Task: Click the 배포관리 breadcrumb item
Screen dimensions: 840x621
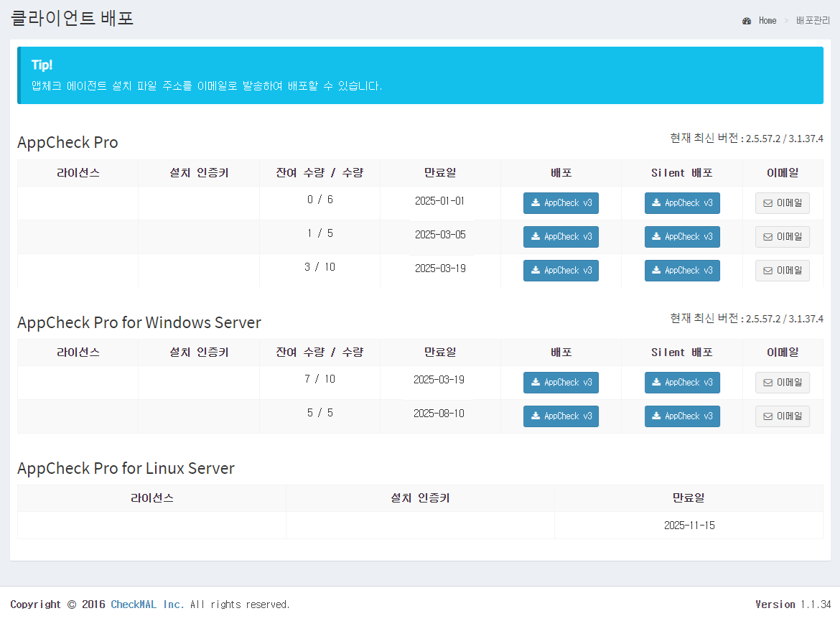Action: tap(813, 21)
